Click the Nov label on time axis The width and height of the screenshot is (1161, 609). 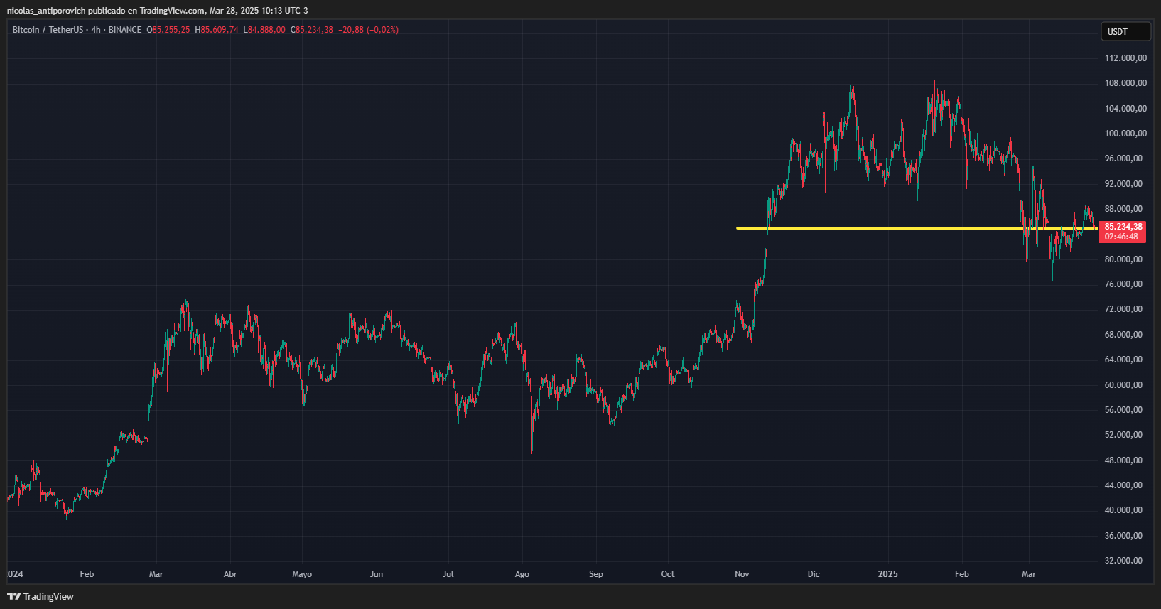click(x=742, y=574)
